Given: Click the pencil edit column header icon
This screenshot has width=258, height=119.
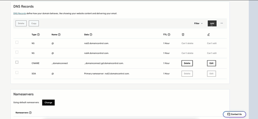Looking at the screenshot, I should [x=209, y=34].
